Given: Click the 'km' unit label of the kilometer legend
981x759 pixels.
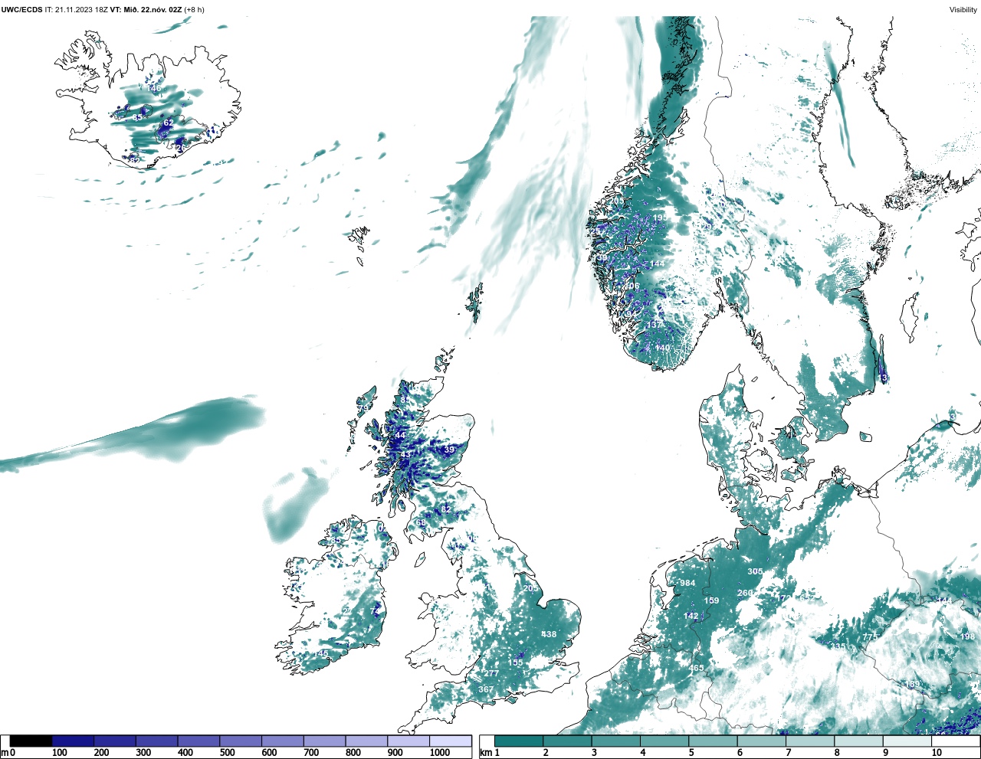Looking at the screenshot, I should (486, 753).
